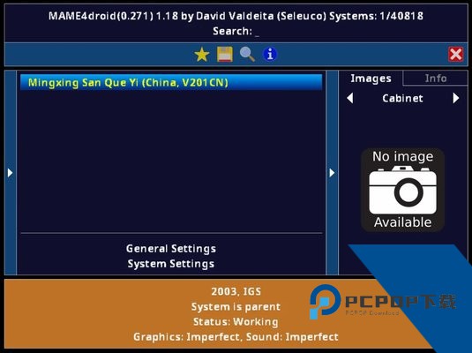
Task: Expand the left filter panel arrow
Action: tap(11, 173)
